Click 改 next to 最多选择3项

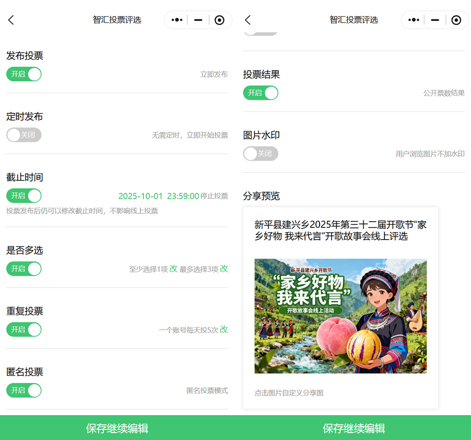pos(224,269)
